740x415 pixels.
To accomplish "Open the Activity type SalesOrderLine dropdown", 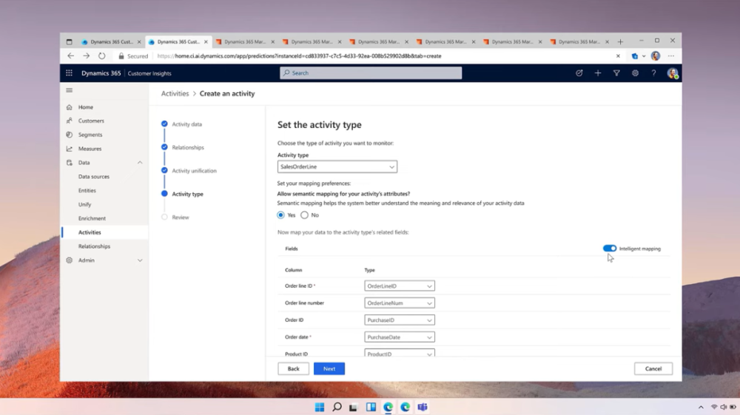I will pos(337,167).
